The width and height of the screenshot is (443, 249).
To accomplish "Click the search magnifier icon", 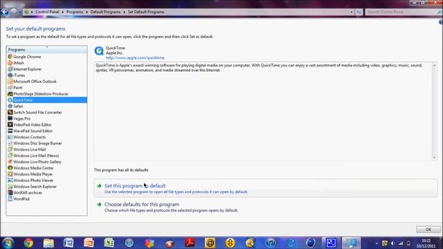I will tap(440, 12).
